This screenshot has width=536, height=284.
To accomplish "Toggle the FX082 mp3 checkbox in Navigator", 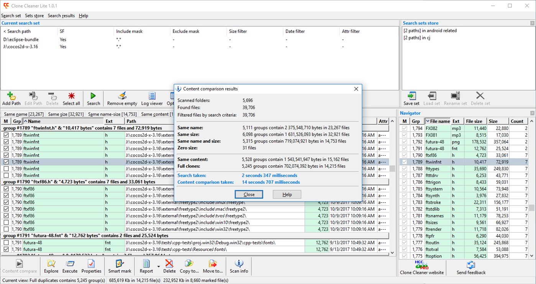I will [x=404, y=128].
